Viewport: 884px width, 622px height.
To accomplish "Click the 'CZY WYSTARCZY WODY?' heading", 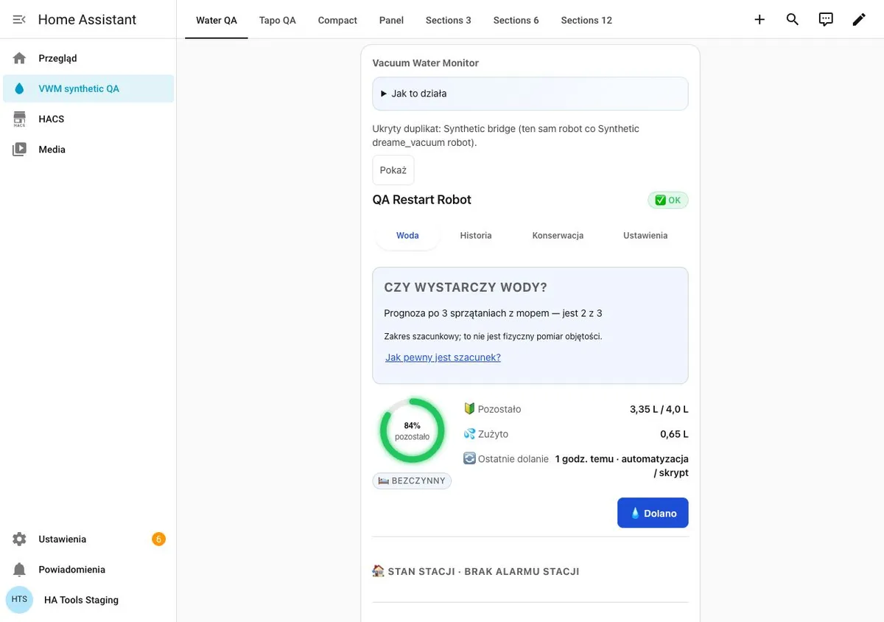I will [466, 287].
